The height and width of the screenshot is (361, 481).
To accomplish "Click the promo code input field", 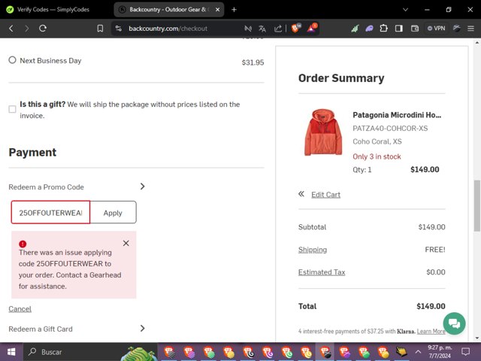I will (x=50, y=212).
